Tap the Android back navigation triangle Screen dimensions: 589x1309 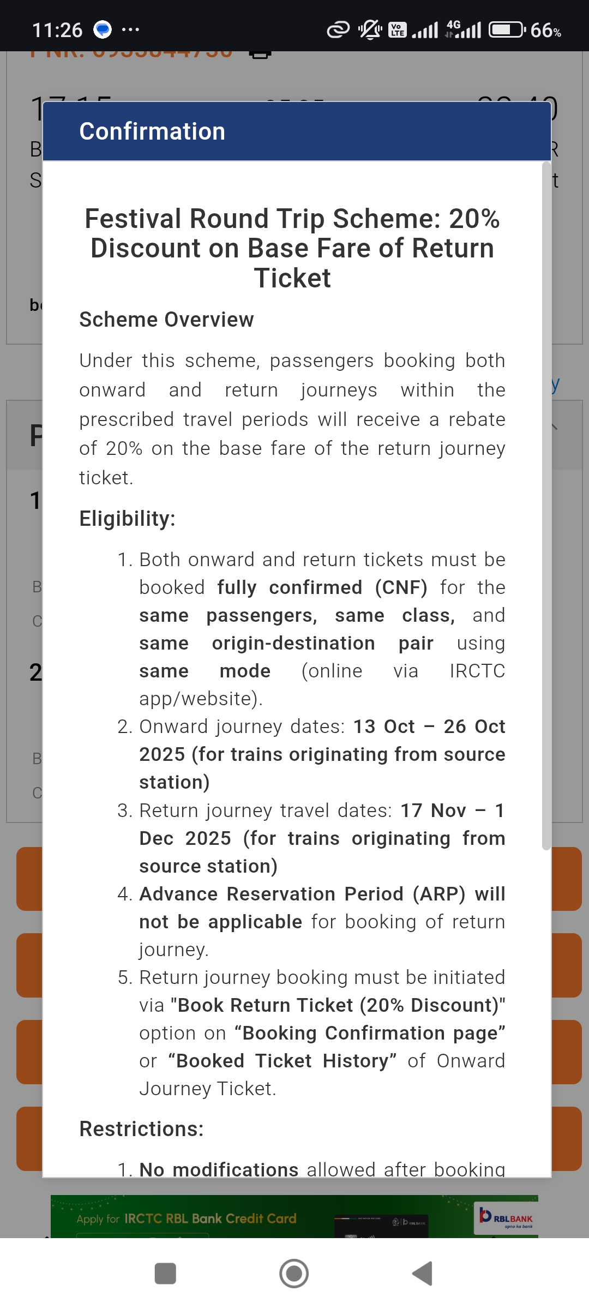(423, 1274)
